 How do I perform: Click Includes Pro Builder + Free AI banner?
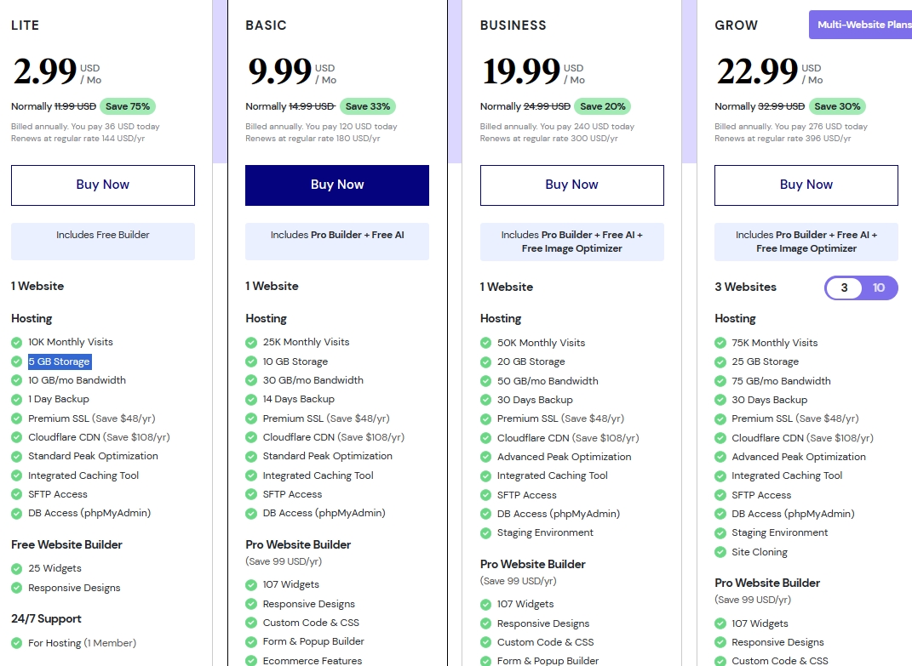[337, 236]
